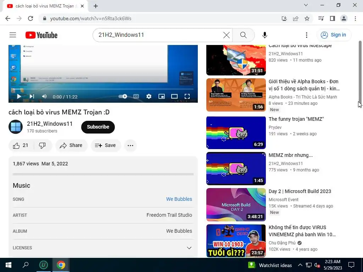363x272 pixels.
Task: Click the Sign in button
Action: [x=334, y=35]
